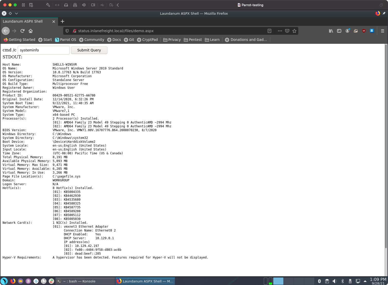Close the Laundanum ASPX Shell tab

[x=54, y=22]
